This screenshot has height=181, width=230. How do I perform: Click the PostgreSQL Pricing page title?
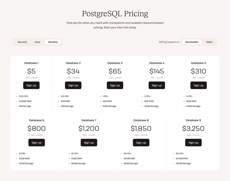115,14
